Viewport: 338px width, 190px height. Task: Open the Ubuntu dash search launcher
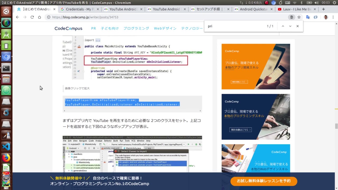point(6,11)
